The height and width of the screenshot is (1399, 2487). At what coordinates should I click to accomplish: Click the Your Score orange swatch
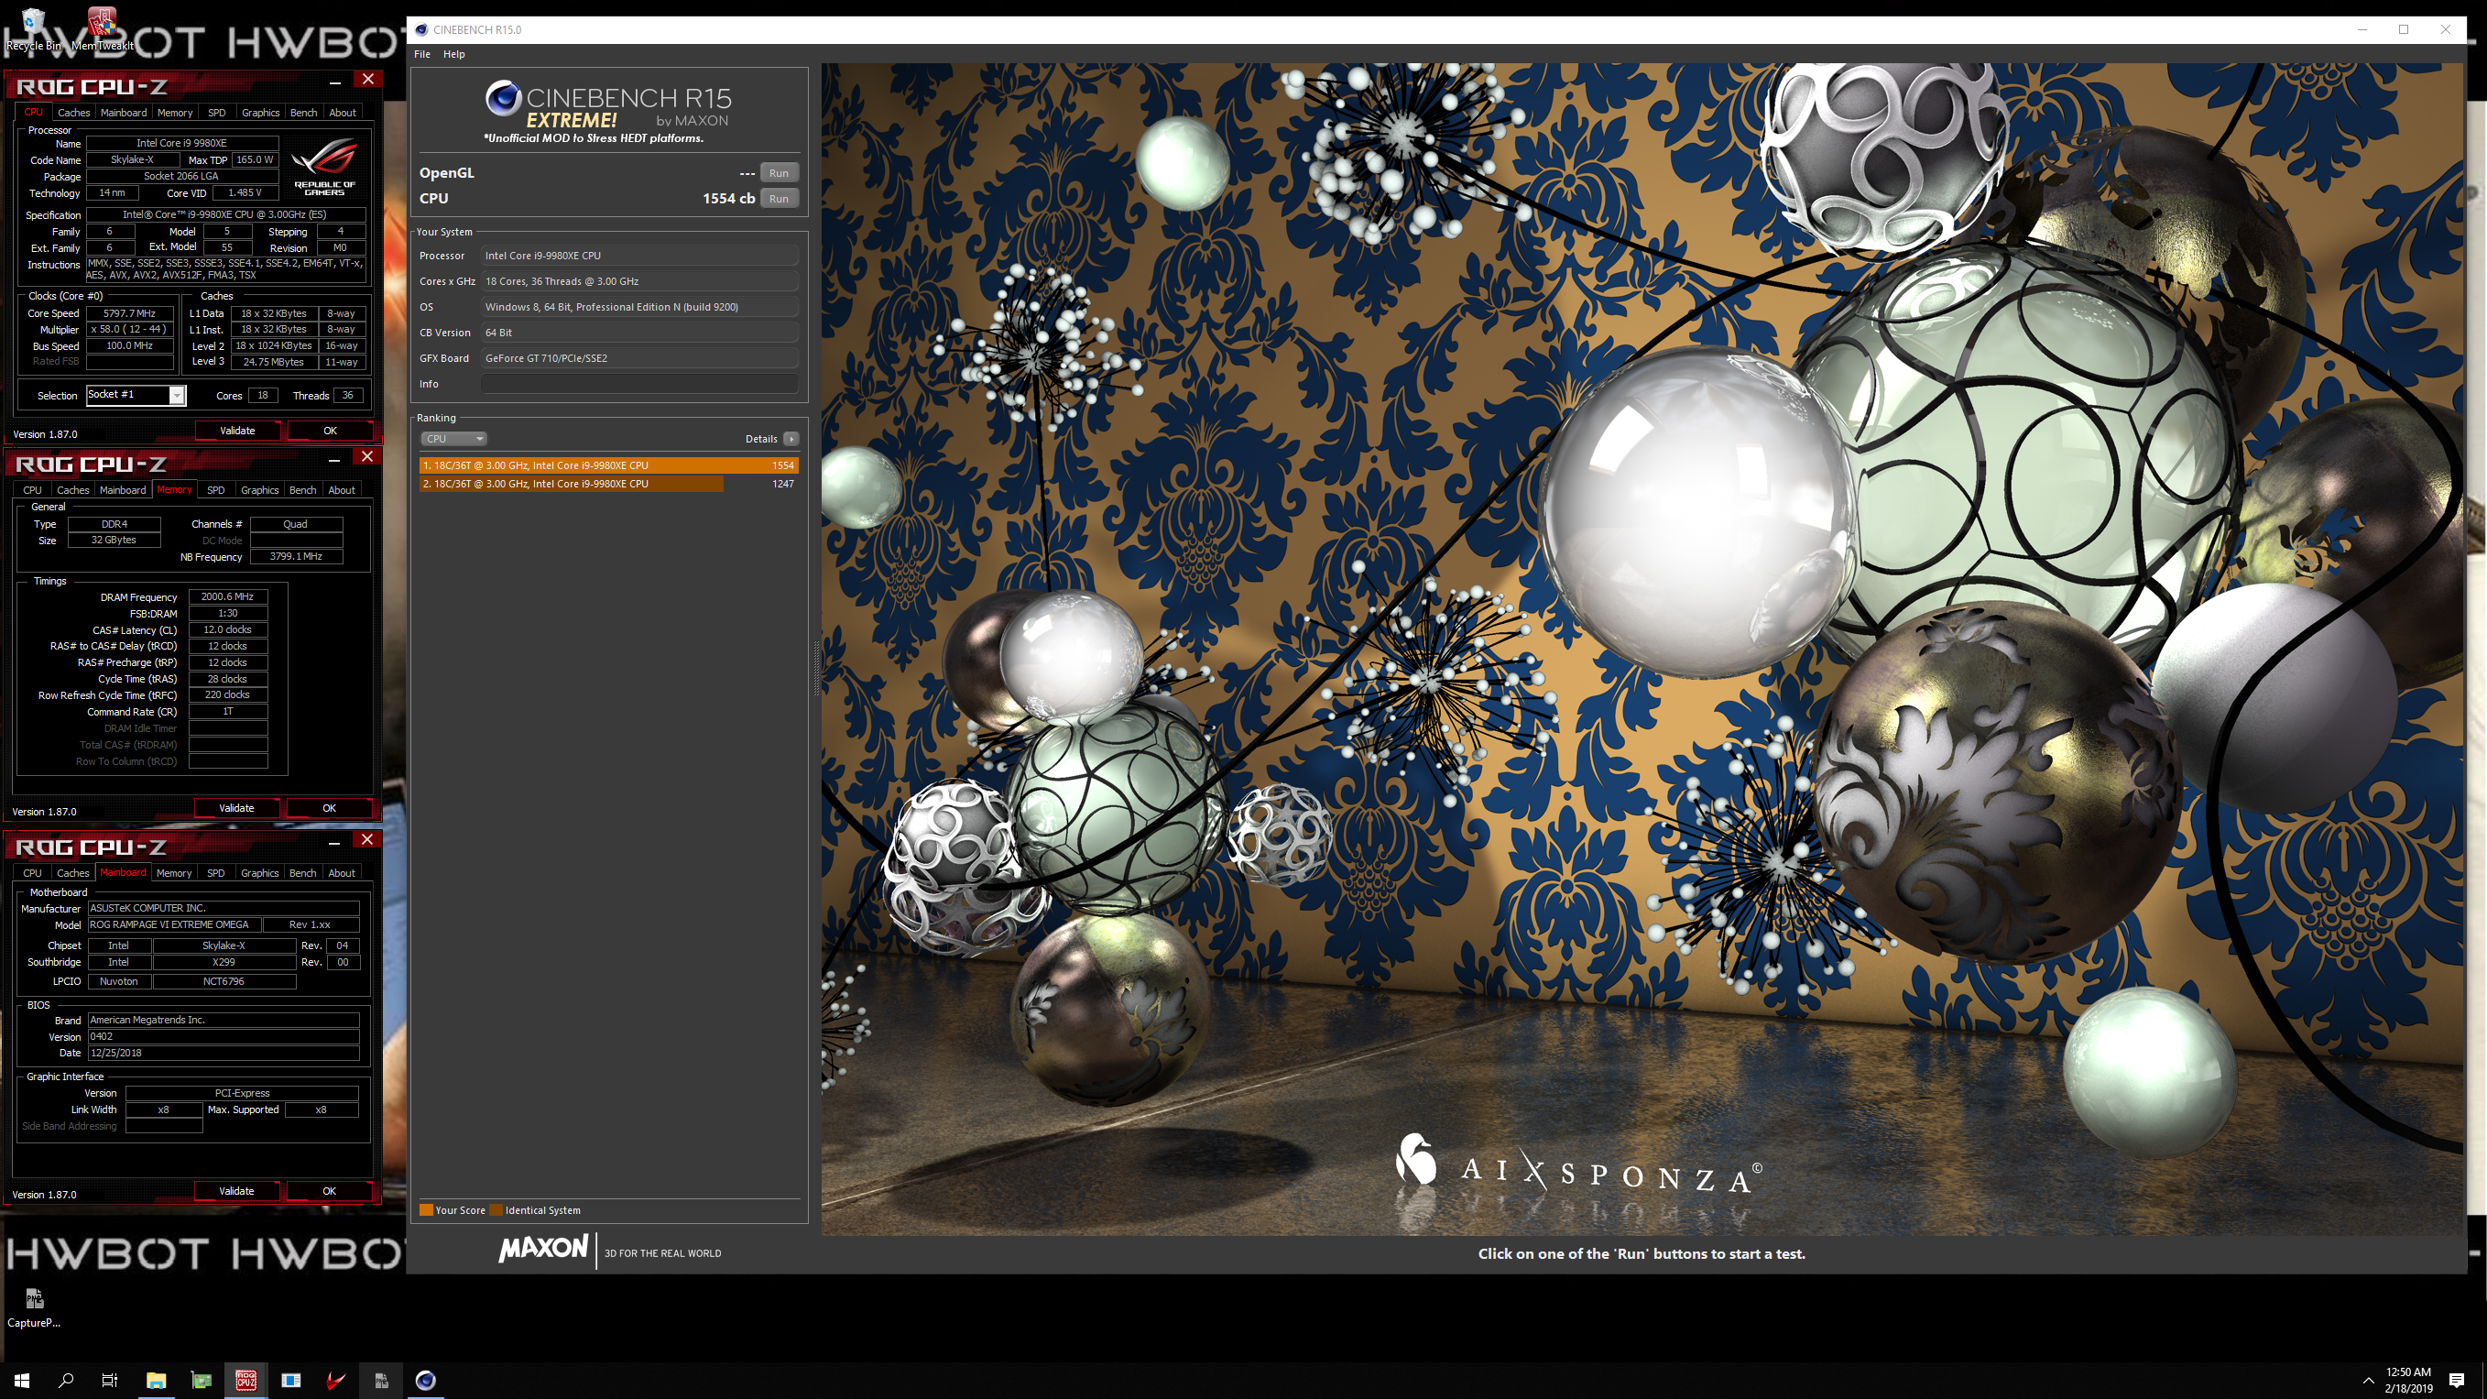[x=426, y=1209]
